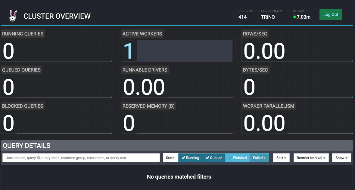
Task: Click the ENVIRONMENT header label
Action: [272, 11]
